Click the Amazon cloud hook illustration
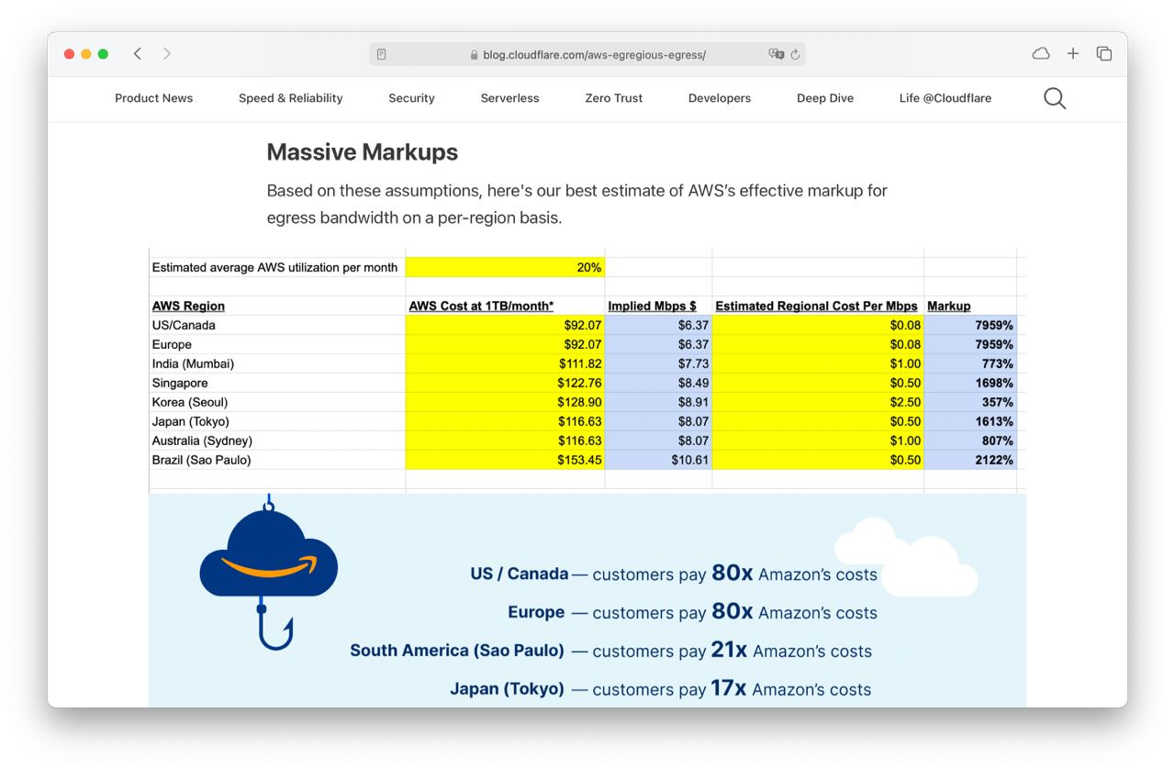 pos(268,574)
